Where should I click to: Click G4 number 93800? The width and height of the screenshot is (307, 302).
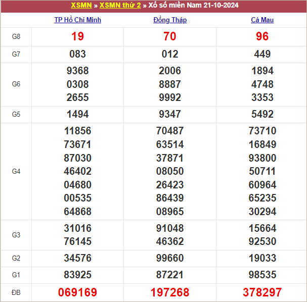click(262, 158)
